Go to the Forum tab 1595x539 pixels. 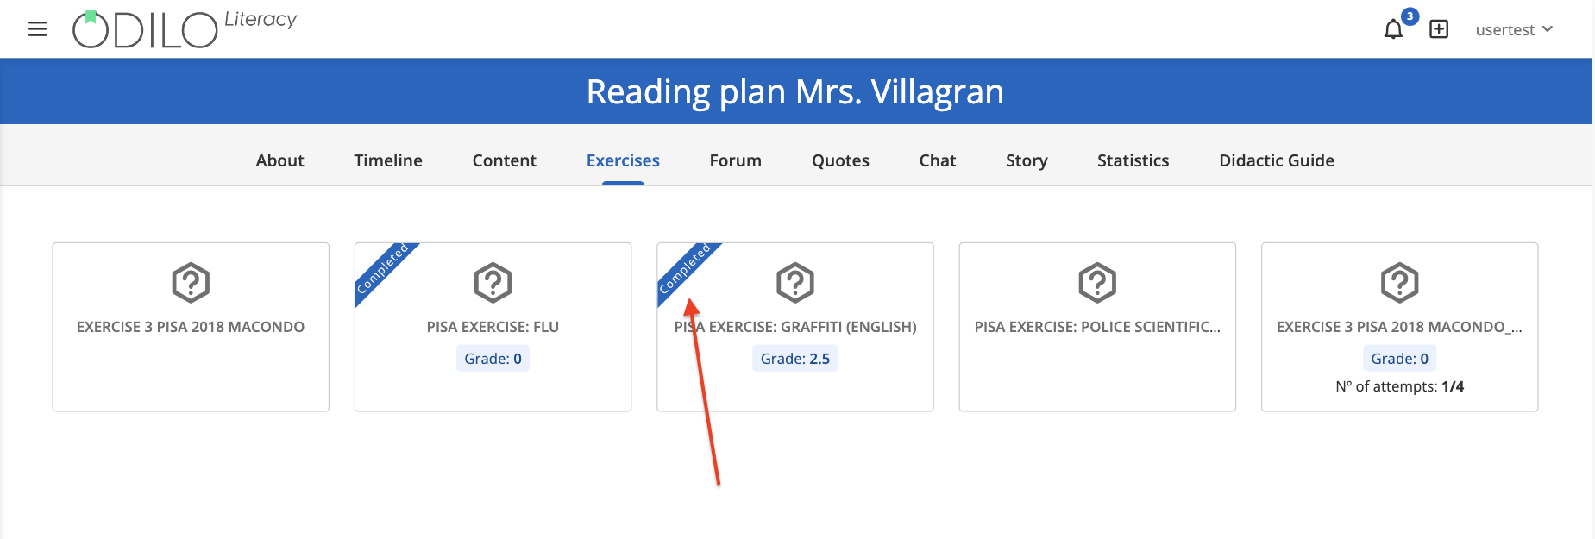coord(736,160)
